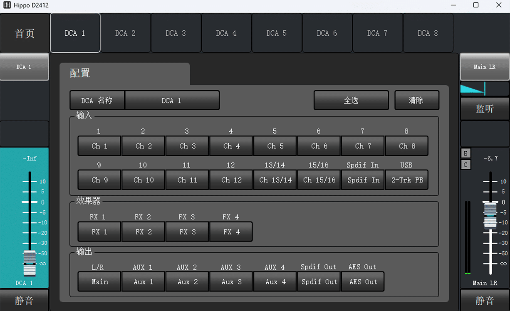Click the cyan pan indicator under Main LR
The width and height of the screenshot is (510, 311).
click(473, 89)
